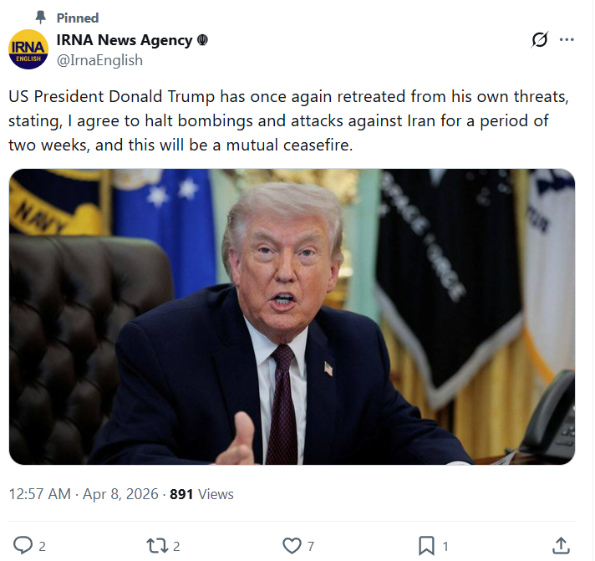Open the share post upload icon
Screen dimensions: 595x561
[x=561, y=545]
